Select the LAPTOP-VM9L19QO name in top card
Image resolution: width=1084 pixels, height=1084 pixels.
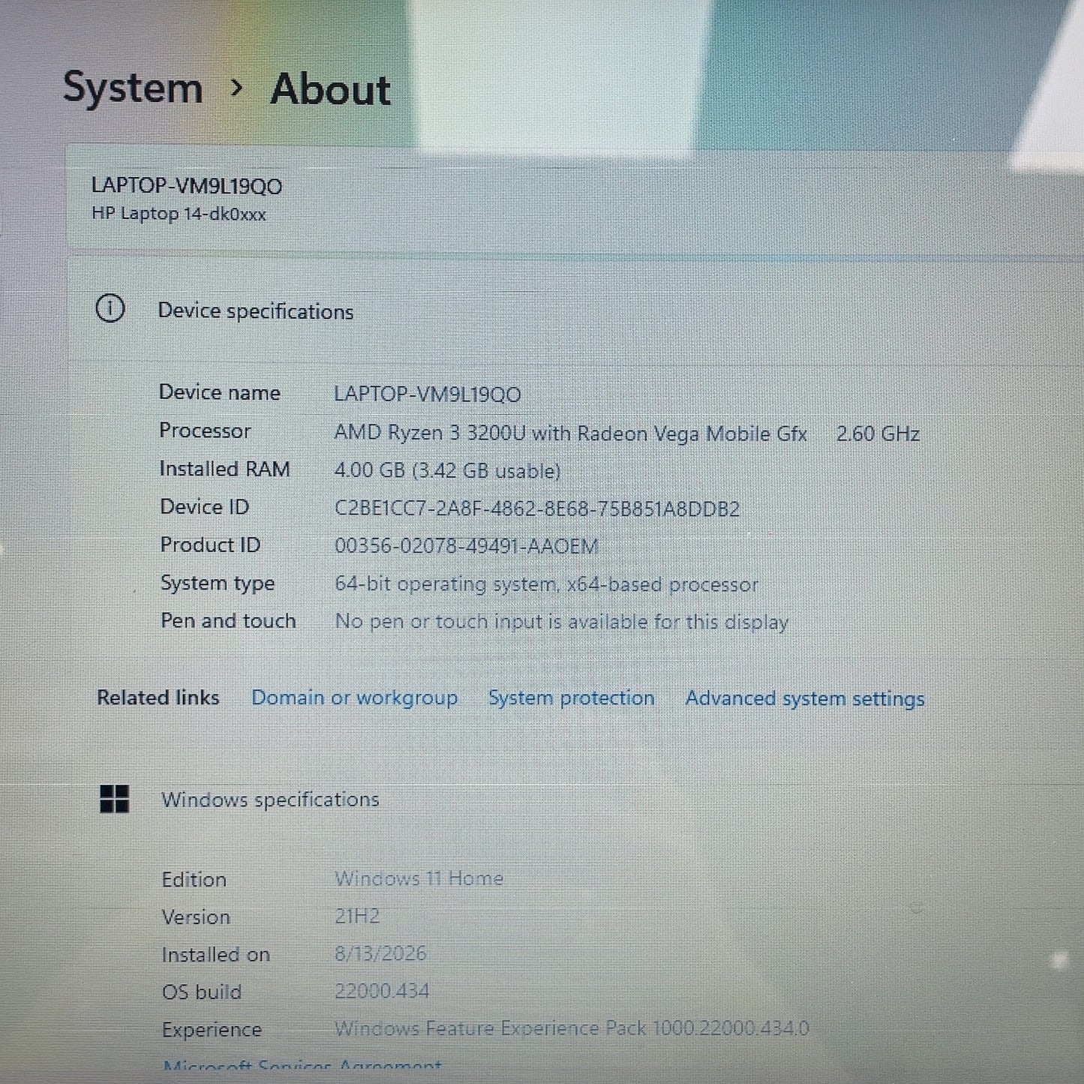click(187, 186)
